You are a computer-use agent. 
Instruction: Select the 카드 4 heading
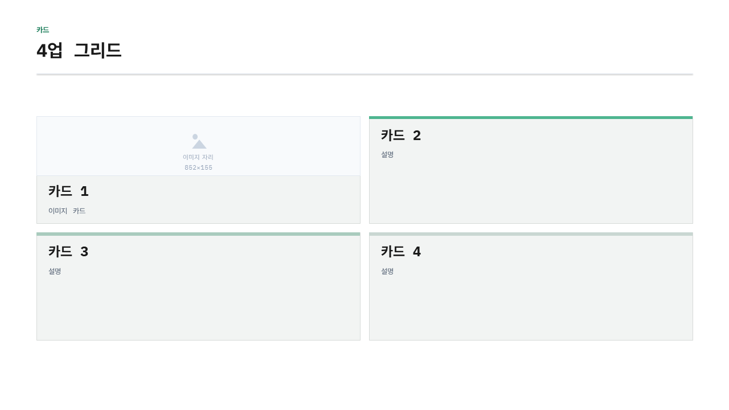(401, 252)
